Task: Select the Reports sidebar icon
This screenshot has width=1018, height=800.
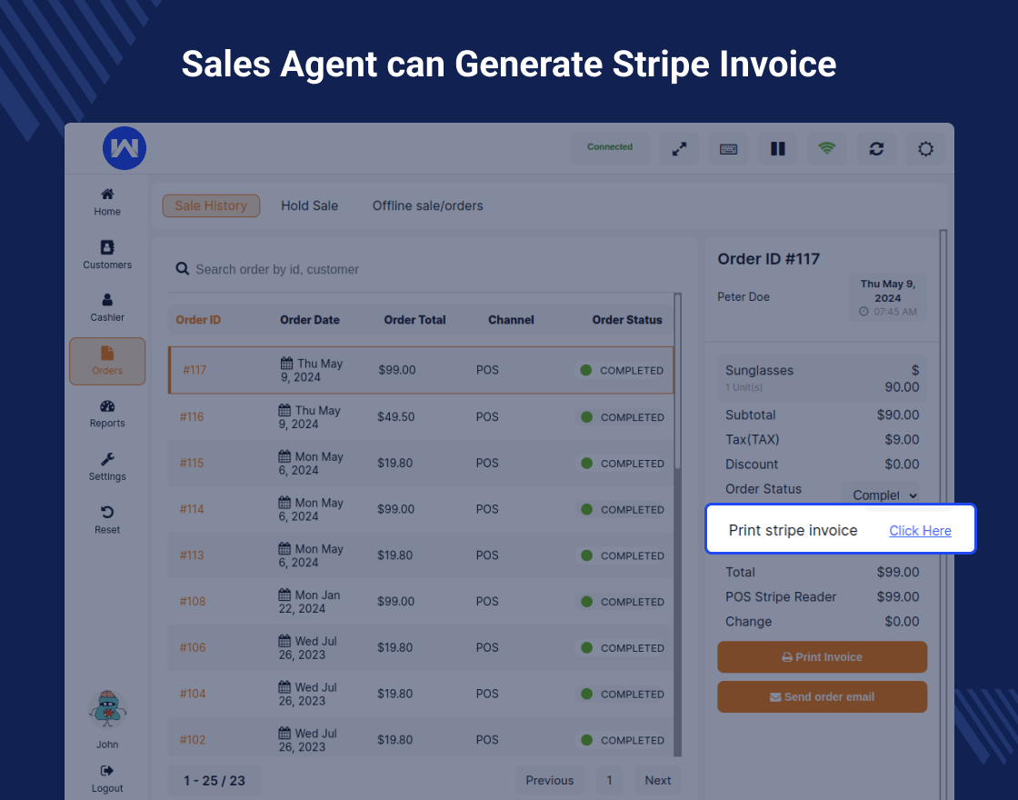Action: tap(106, 414)
